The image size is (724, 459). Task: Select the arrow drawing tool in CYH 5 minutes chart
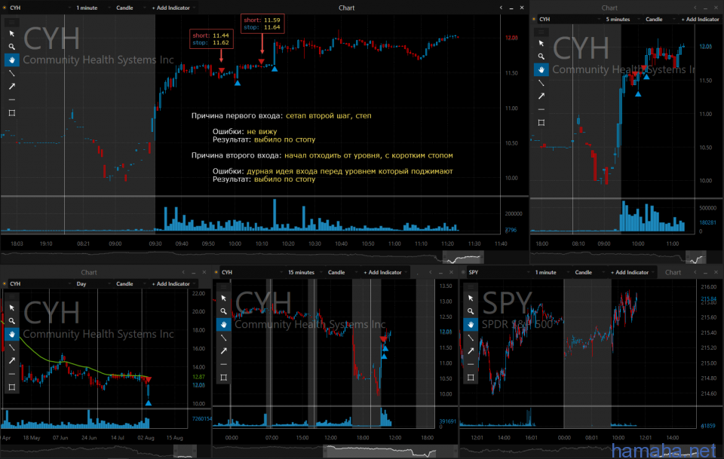[x=541, y=96]
